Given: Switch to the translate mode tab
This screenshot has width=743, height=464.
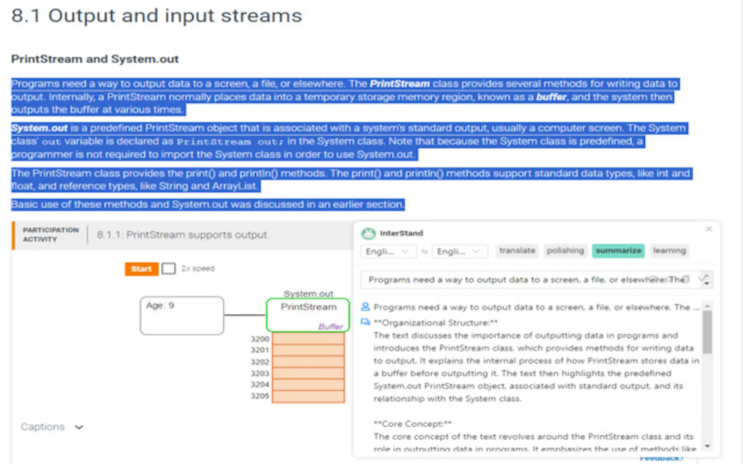Looking at the screenshot, I should pyautogui.click(x=517, y=251).
